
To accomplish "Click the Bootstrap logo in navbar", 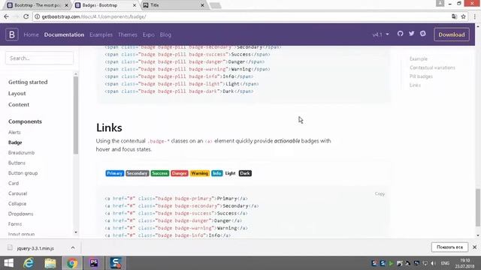I will [12, 34].
